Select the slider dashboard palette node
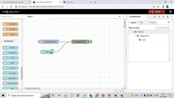The width and height of the screenshot is (174, 98). (x=10, y=63)
